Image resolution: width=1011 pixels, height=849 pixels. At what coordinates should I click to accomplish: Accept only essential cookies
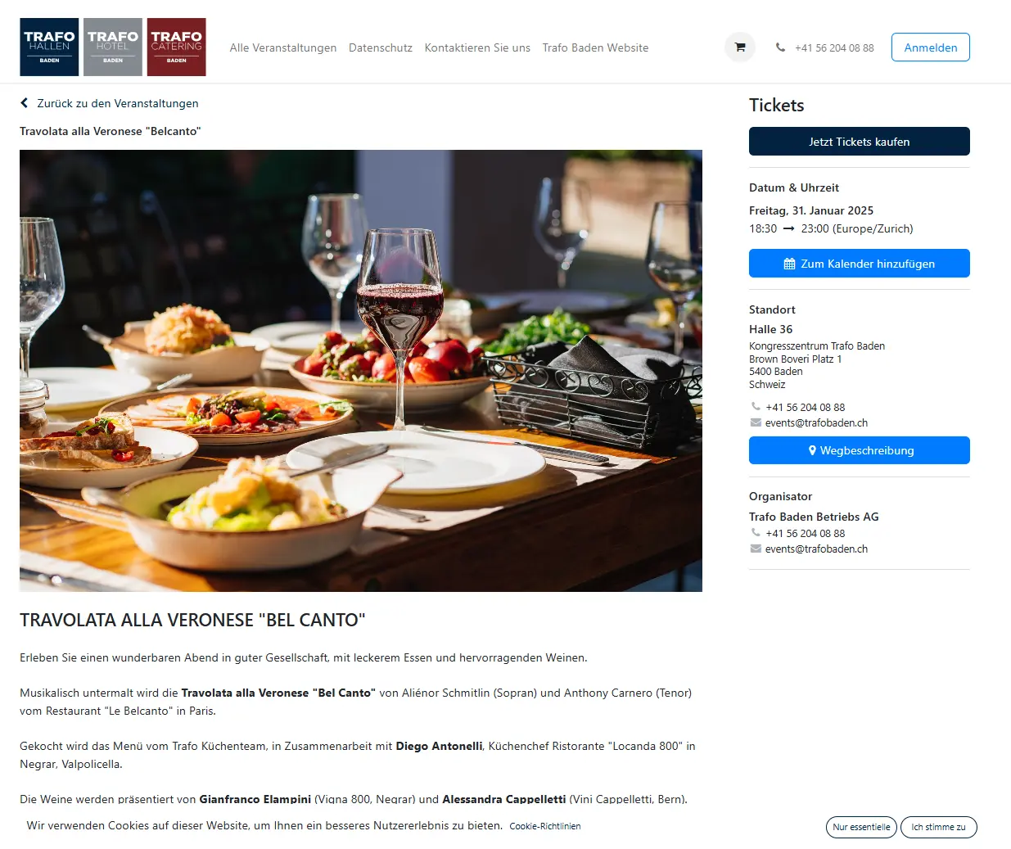coord(861,827)
